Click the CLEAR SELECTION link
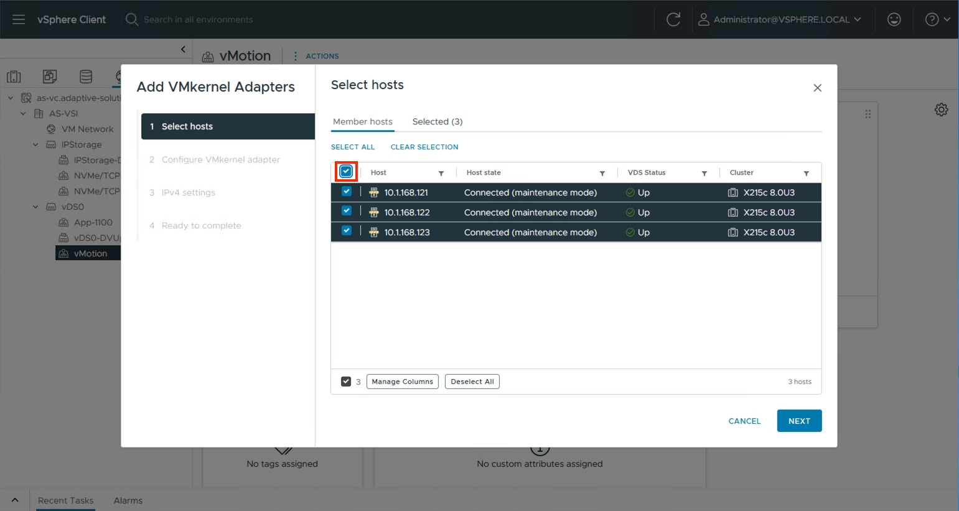 point(424,147)
